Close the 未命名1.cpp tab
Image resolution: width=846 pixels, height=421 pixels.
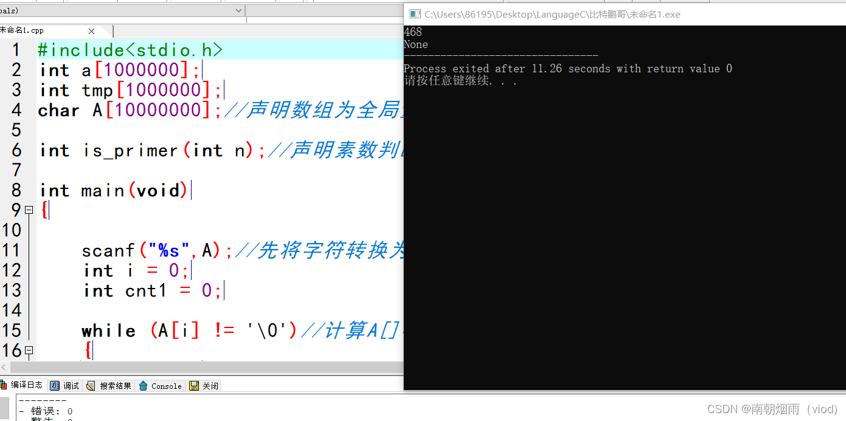point(91,31)
